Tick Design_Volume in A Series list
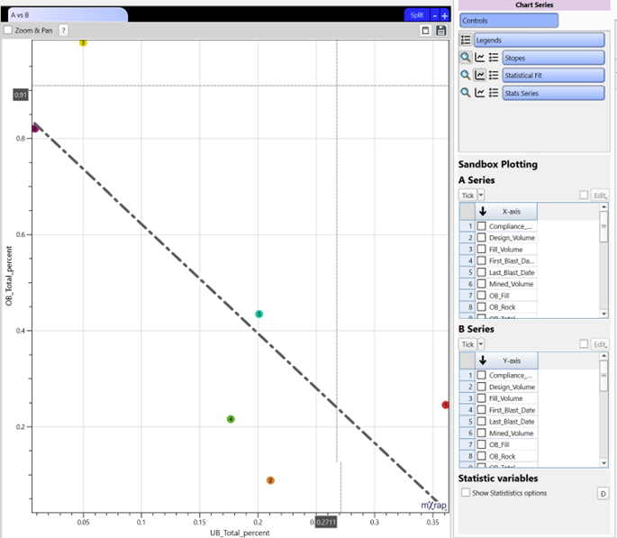The height and width of the screenshot is (538, 617). click(482, 238)
